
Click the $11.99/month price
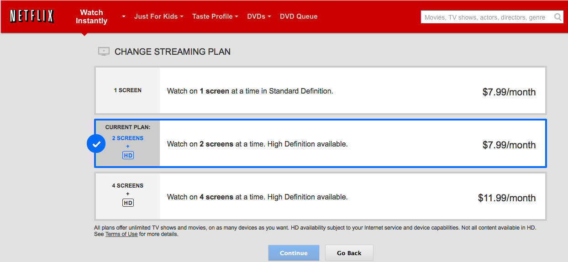[x=507, y=198]
